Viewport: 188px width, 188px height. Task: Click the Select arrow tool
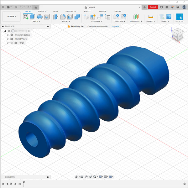click(179, 17)
